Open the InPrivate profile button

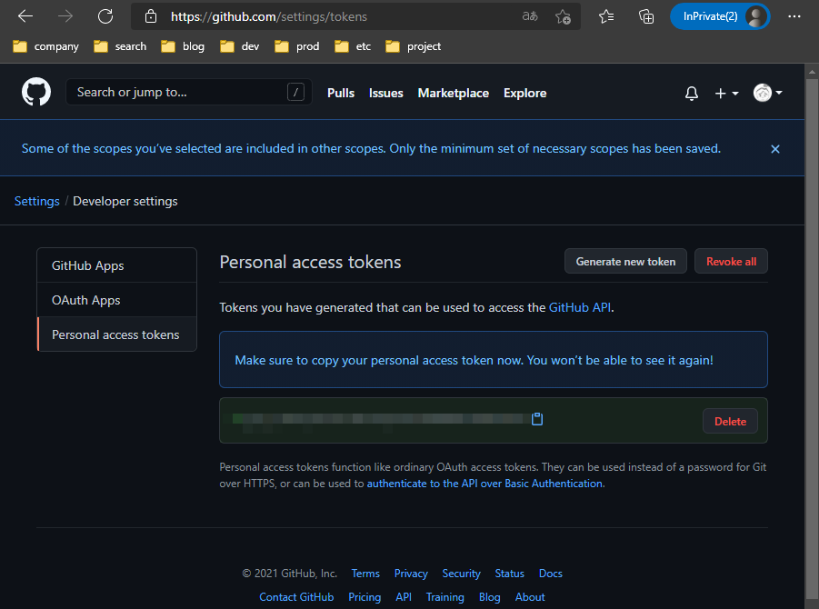tap(720, 16)
